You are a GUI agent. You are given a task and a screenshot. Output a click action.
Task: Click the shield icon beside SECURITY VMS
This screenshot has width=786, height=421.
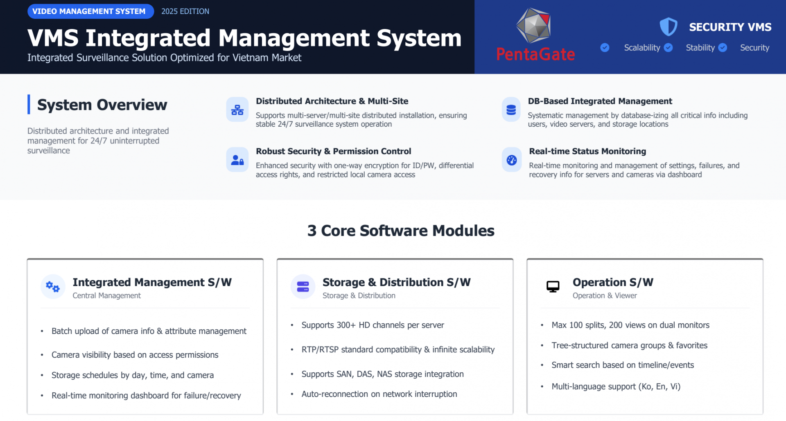(x=668, y=27)
